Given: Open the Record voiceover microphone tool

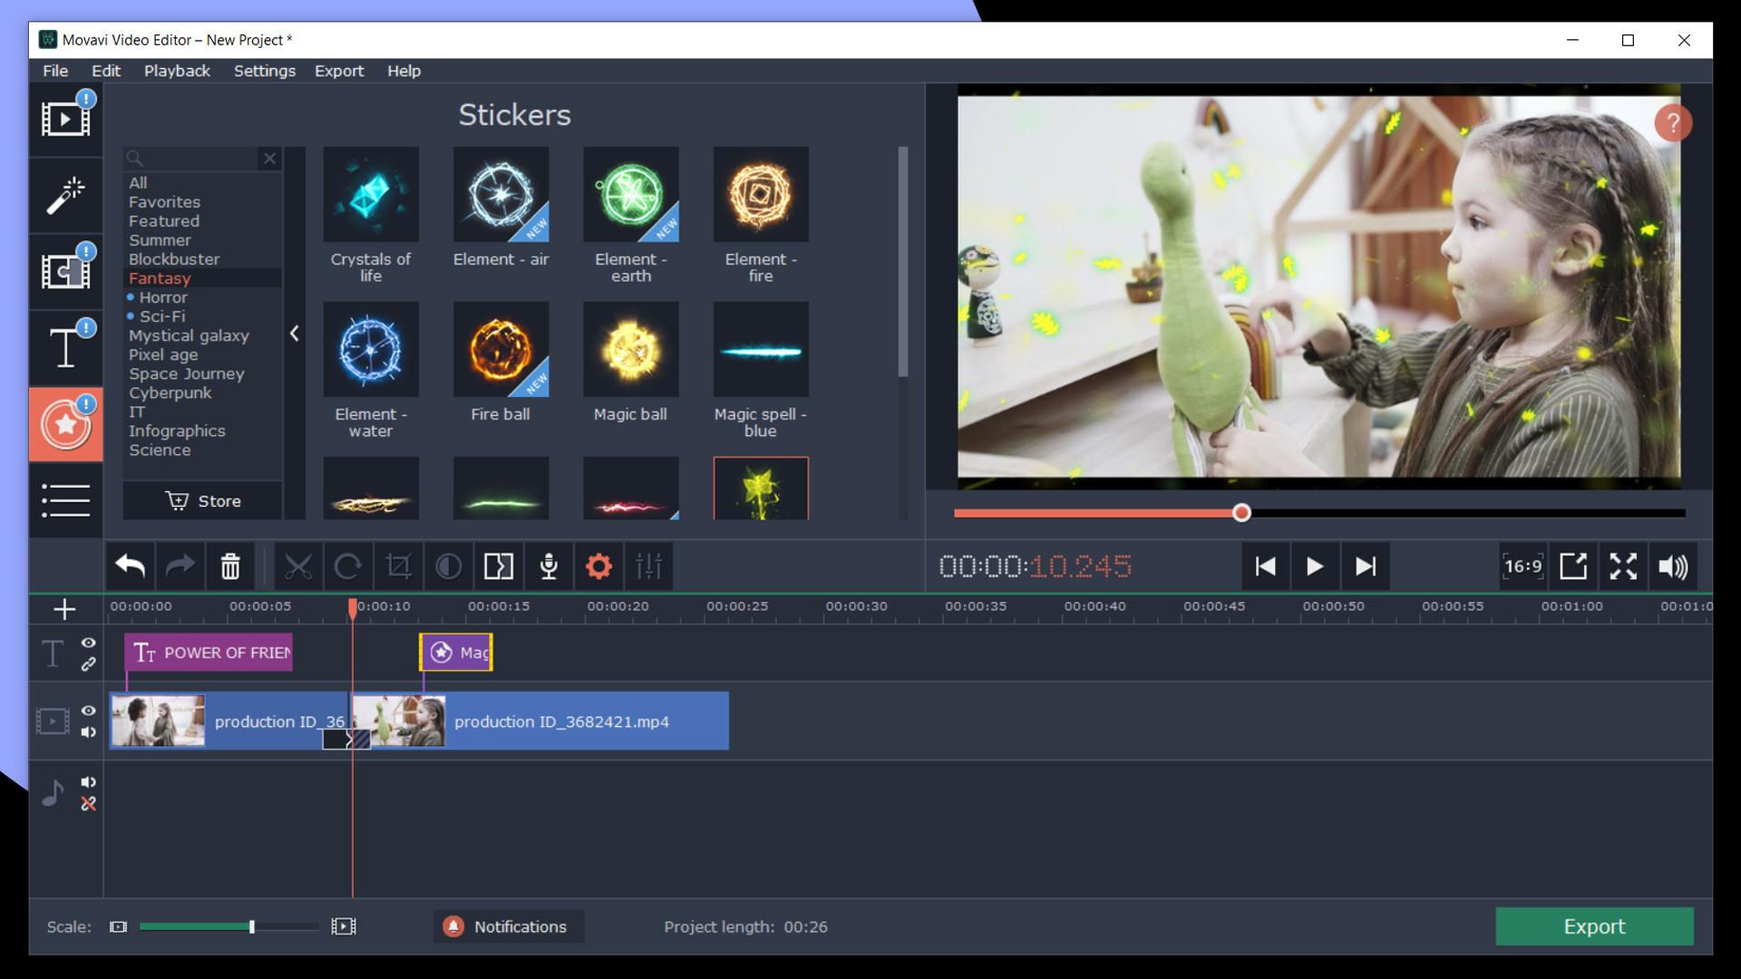Looking at the screenshot, I should pyautogui.click(x=550, y=567).
